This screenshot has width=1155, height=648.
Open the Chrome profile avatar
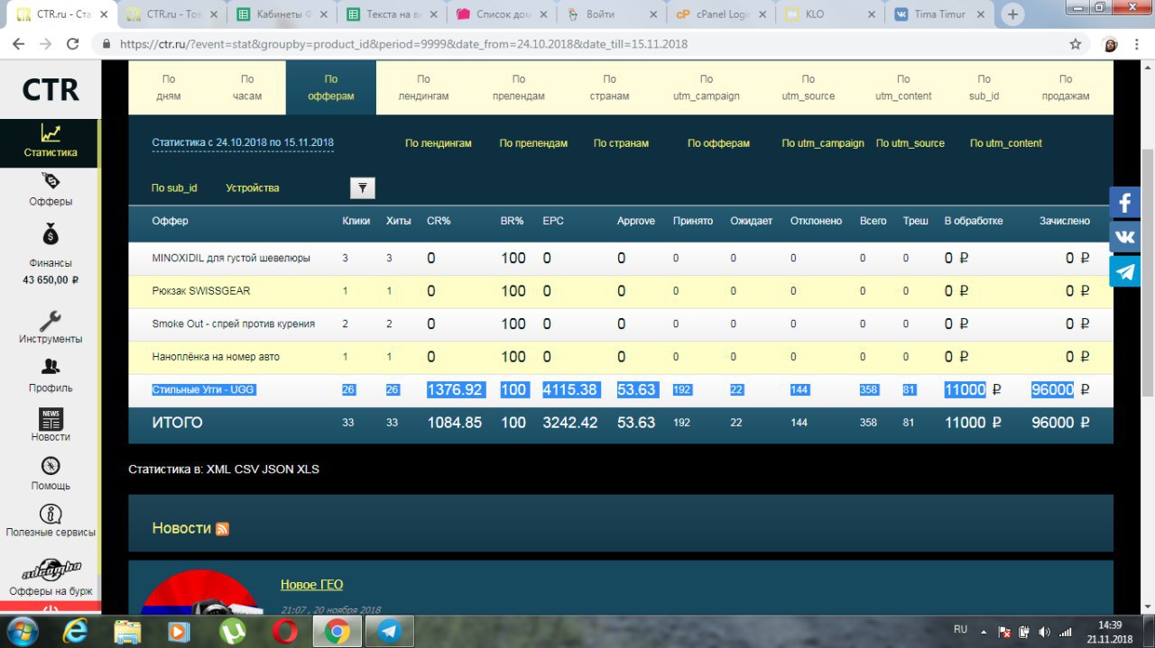point(1111,44)
